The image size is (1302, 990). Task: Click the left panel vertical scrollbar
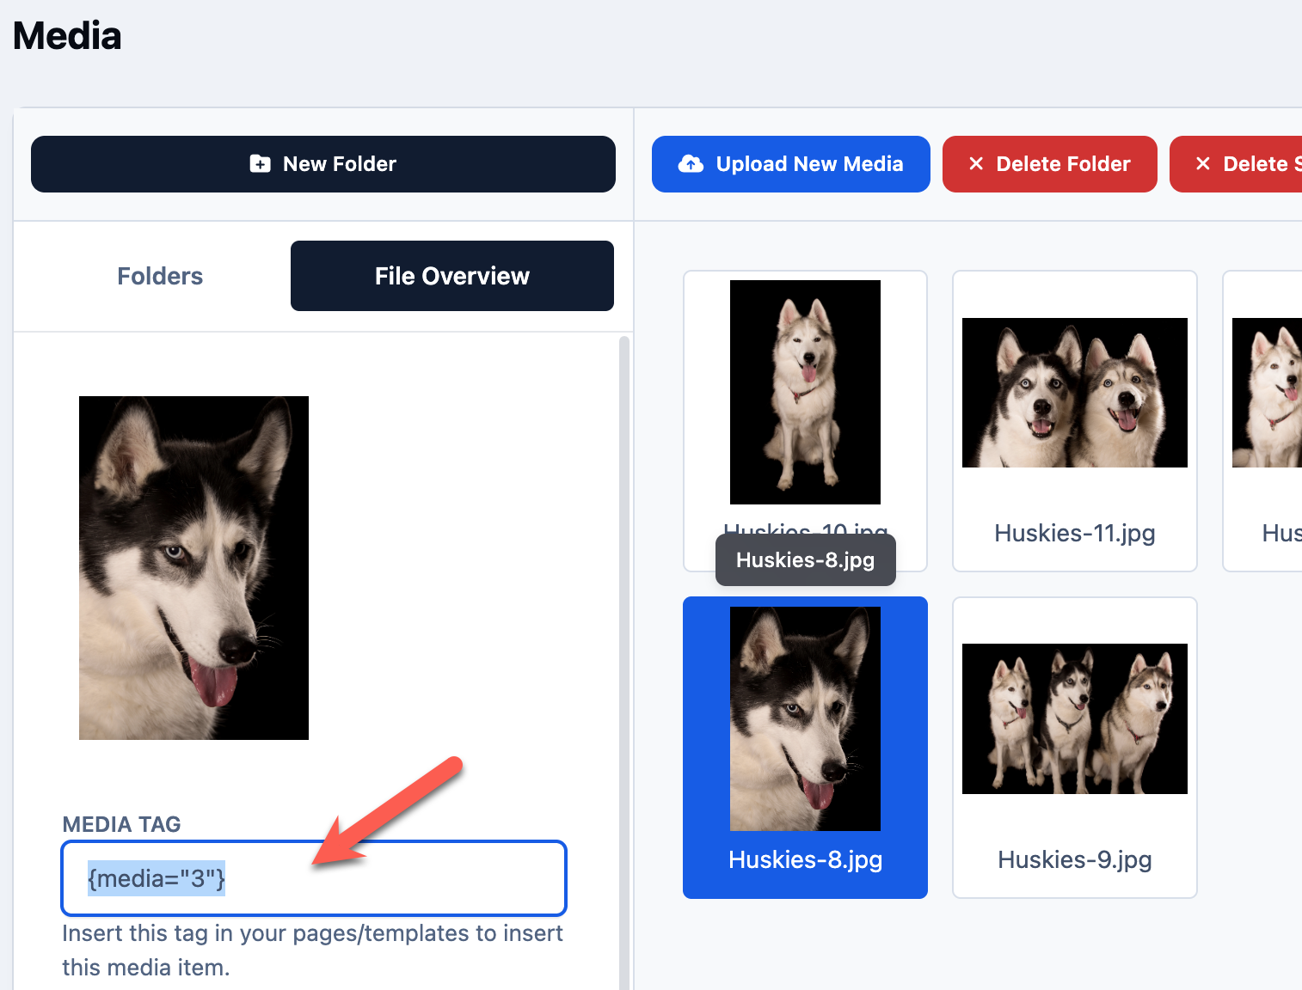(624, 663)
